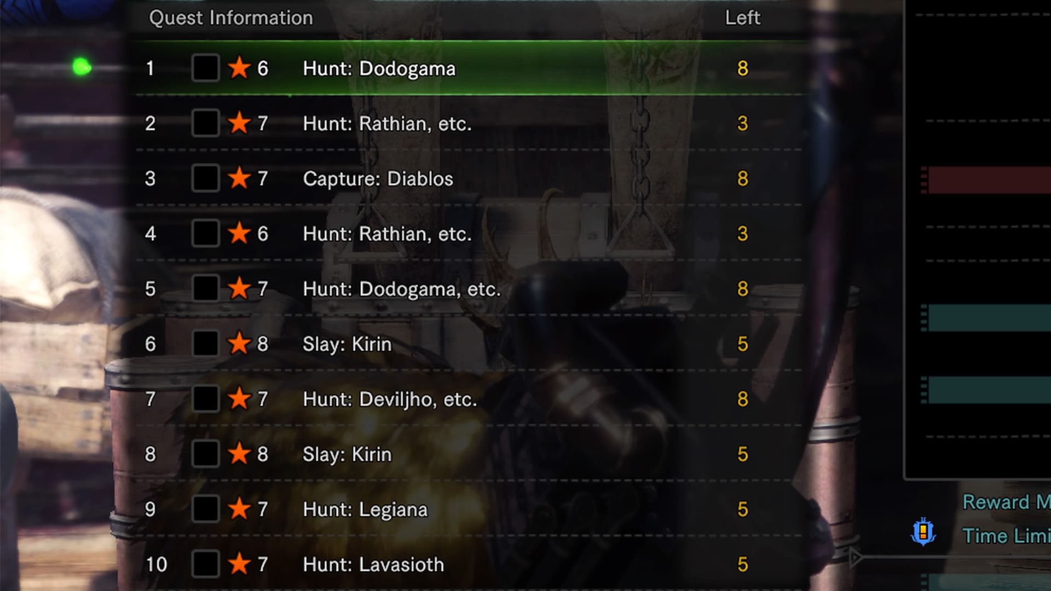
Task: Click the star icon beside Hunt: Lavasioth
Action: click(239, 564)
